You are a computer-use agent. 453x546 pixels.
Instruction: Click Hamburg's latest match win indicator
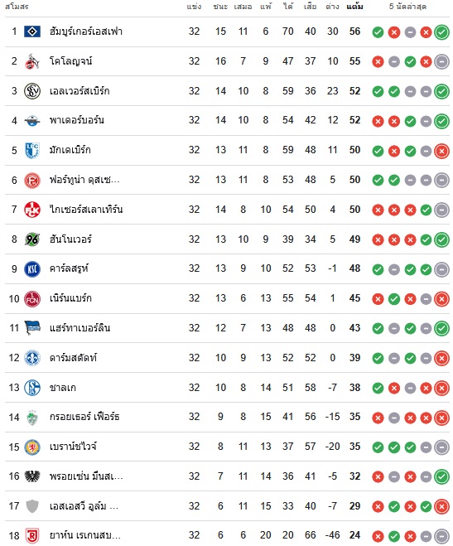441,32
